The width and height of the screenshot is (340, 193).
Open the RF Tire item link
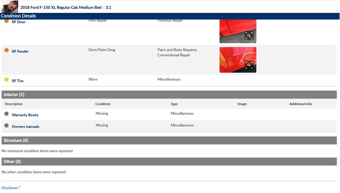pyautogui.click(x=19, y=81)
